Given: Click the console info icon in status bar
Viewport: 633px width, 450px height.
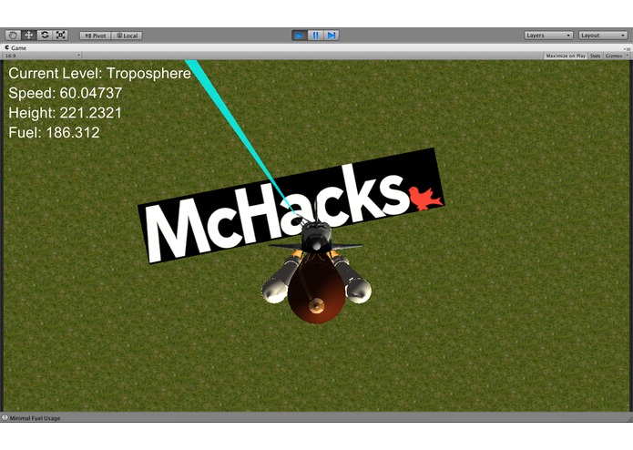Looking at the screenshot, I should click(5, 418).
